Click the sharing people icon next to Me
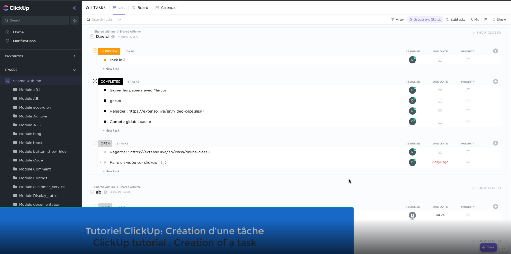 coord(486,19)
